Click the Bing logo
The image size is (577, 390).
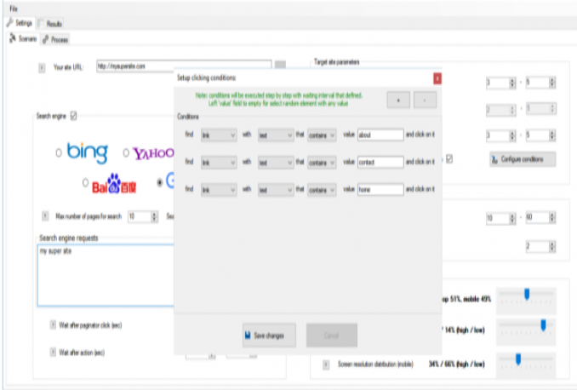(87, 153)
